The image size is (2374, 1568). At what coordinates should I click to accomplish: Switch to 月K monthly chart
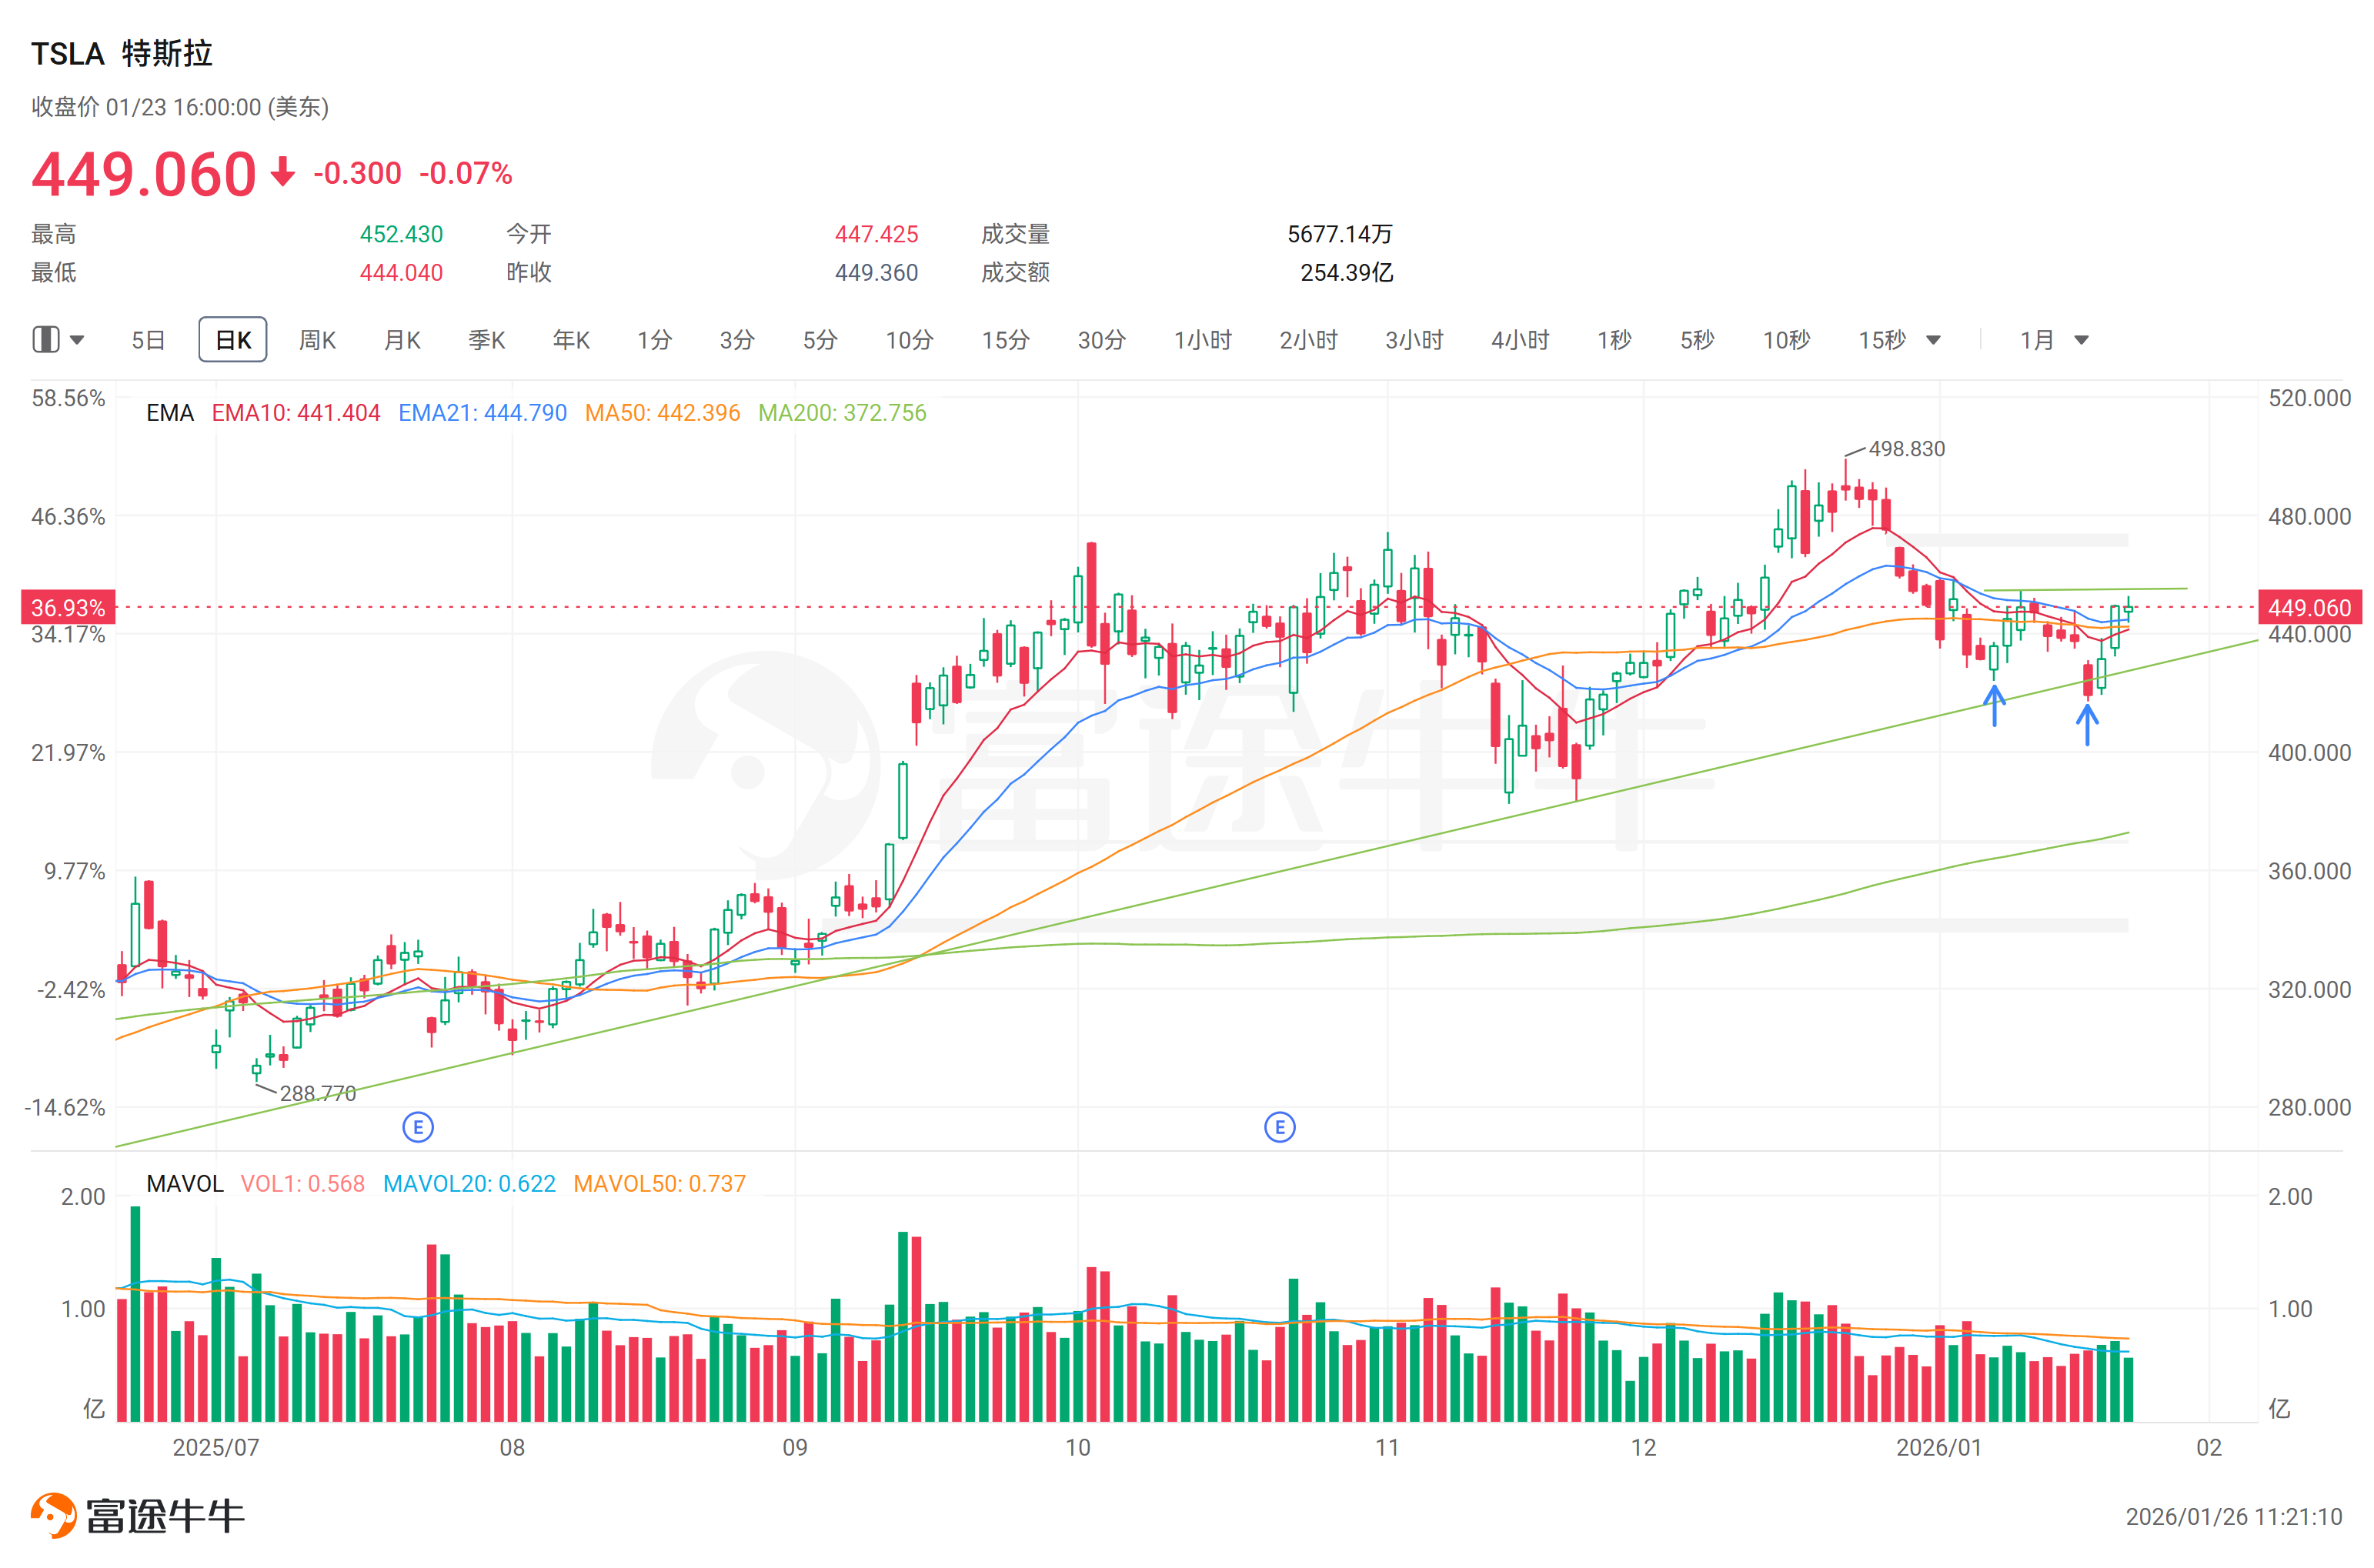click(x=402, y=340)
